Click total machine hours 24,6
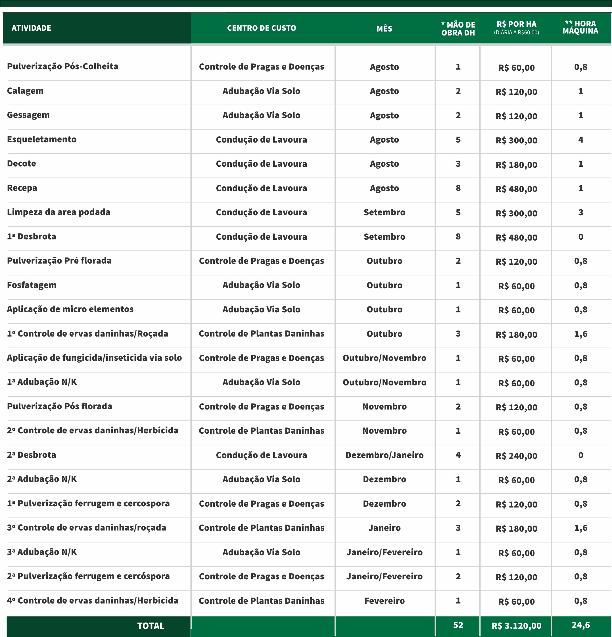The width and height of the screenshot is (612, 637). (x=580, y=625)
